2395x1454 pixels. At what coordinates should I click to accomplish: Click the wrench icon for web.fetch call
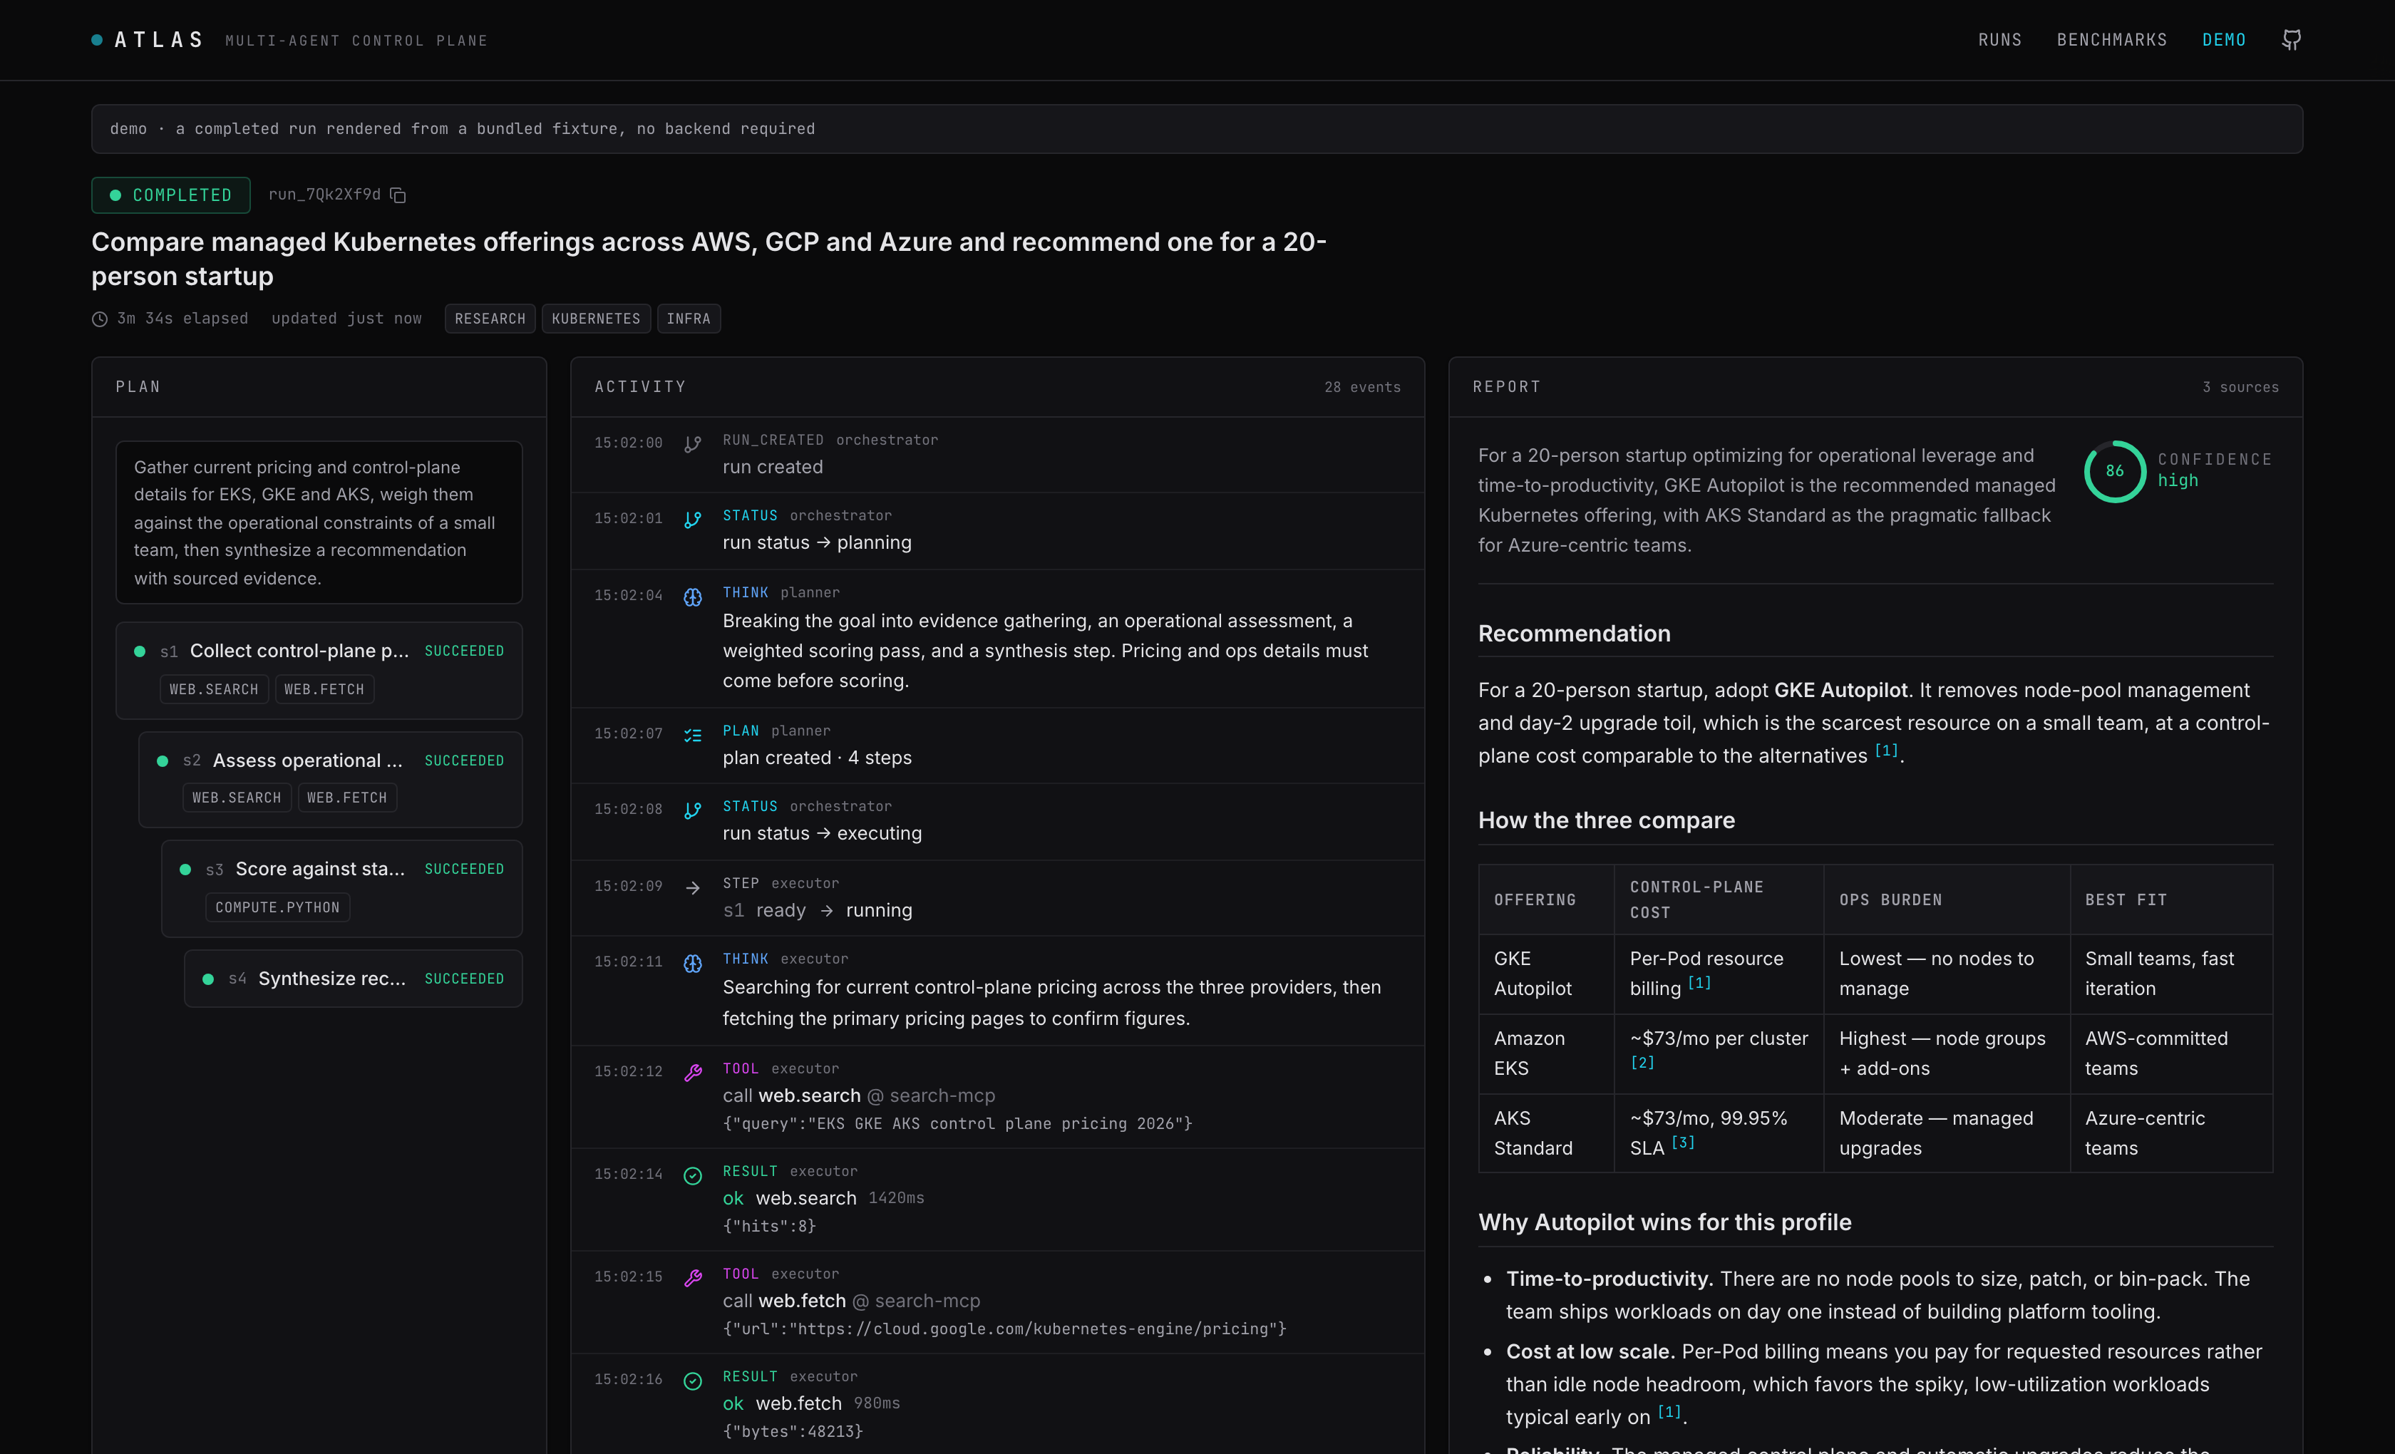coord(692,1278)
